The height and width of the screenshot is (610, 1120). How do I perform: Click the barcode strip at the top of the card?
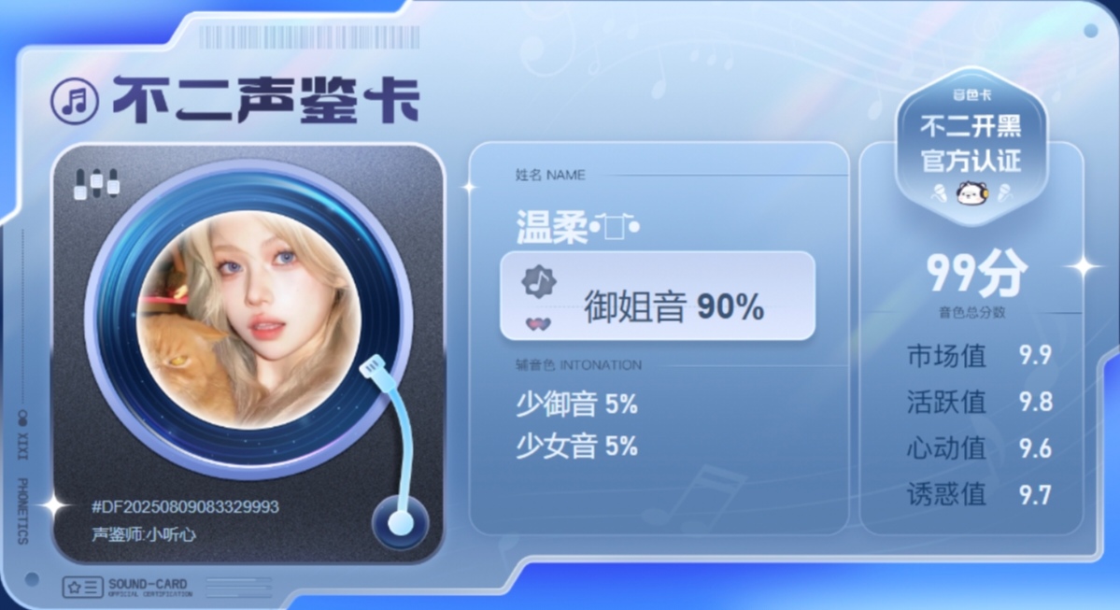point(309,37)
